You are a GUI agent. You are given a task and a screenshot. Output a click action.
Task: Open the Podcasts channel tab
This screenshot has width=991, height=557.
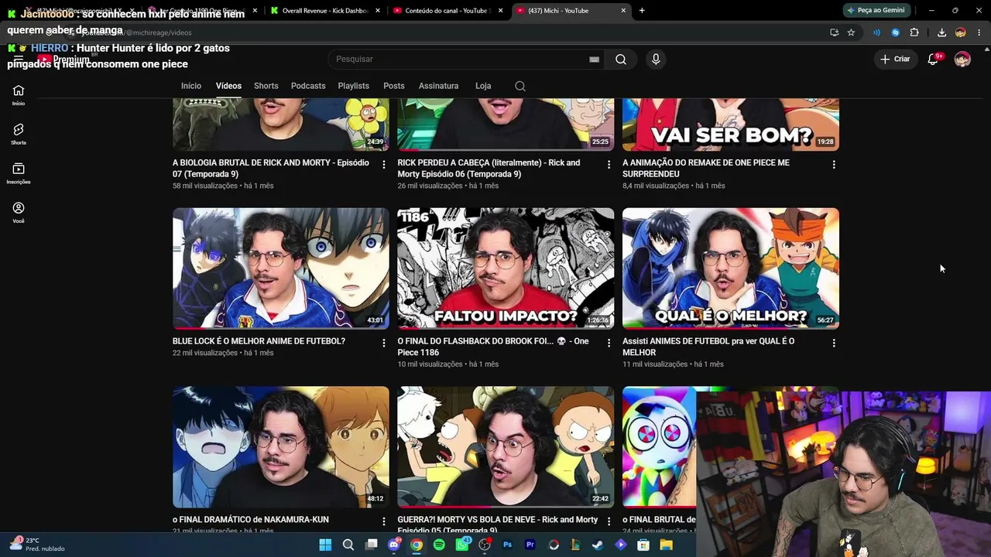tap(308, 86)
